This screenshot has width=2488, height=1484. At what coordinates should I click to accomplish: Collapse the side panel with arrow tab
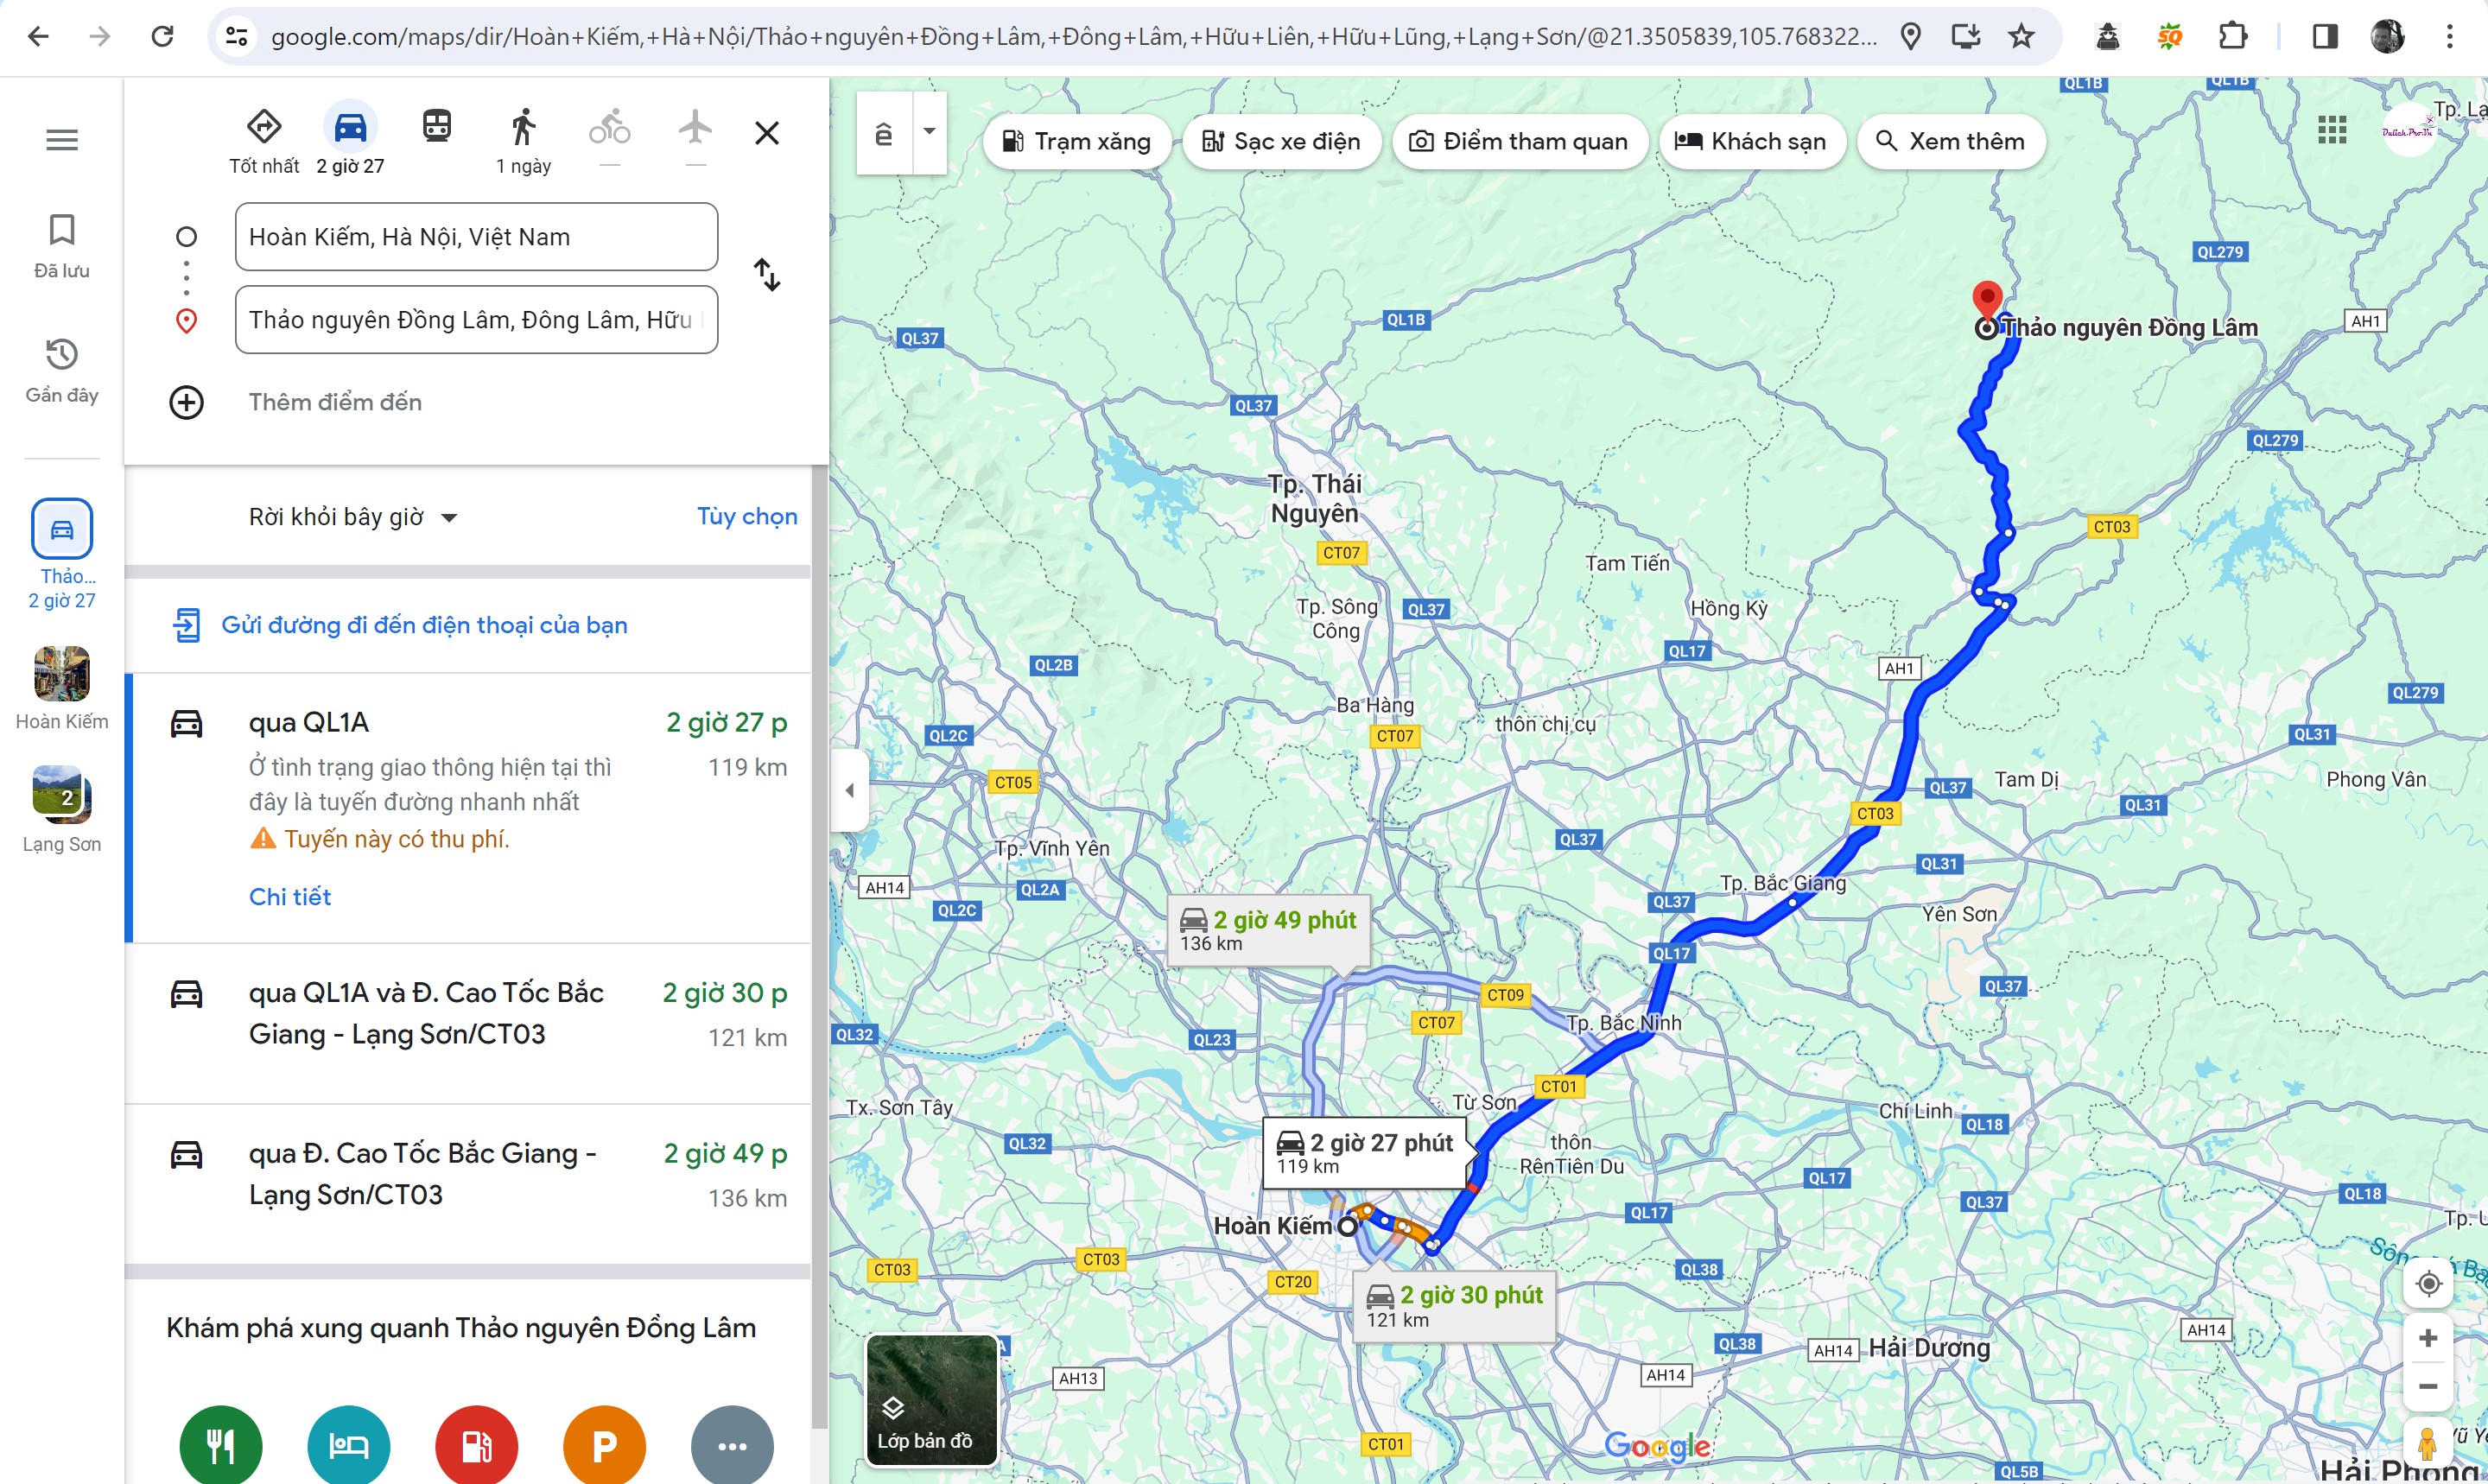[849, 790]
